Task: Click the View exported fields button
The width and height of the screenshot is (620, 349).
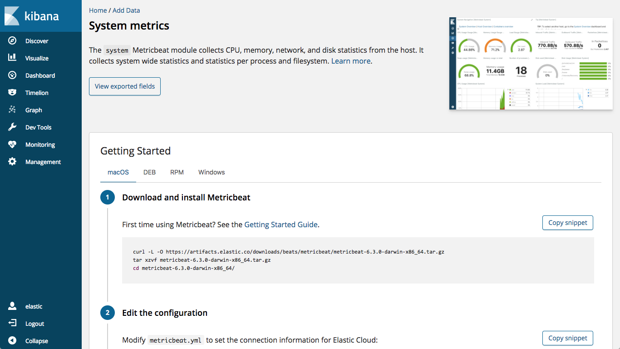Action: point(125,86)
